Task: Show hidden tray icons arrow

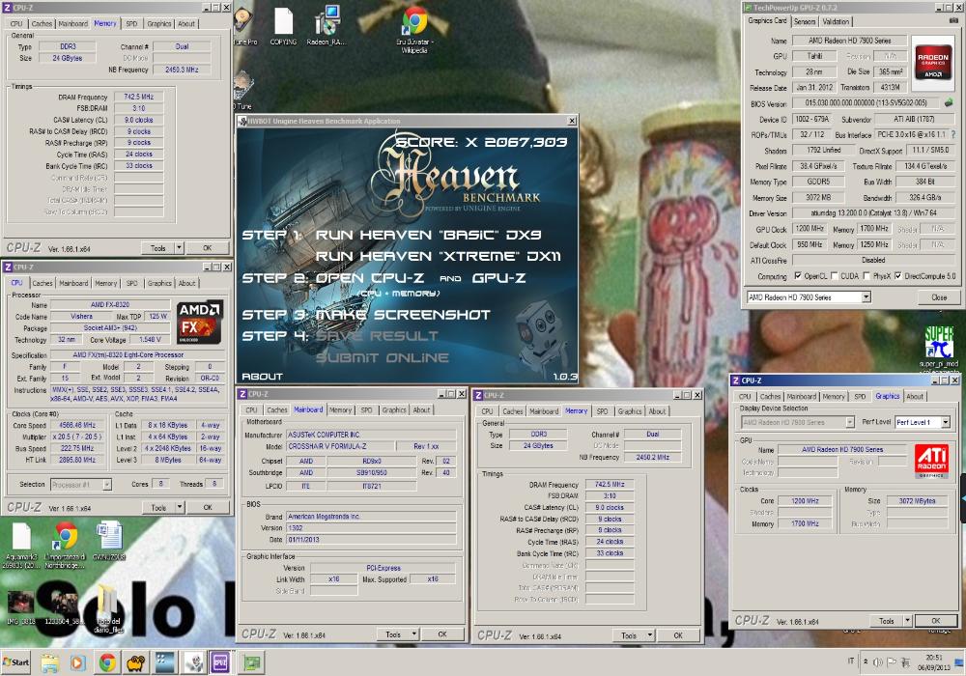Action: tap(865, 662)
